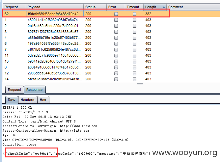This screenshot has width=220, height=162.
Task: Open the Raw view tab
Action: point(12,100)
